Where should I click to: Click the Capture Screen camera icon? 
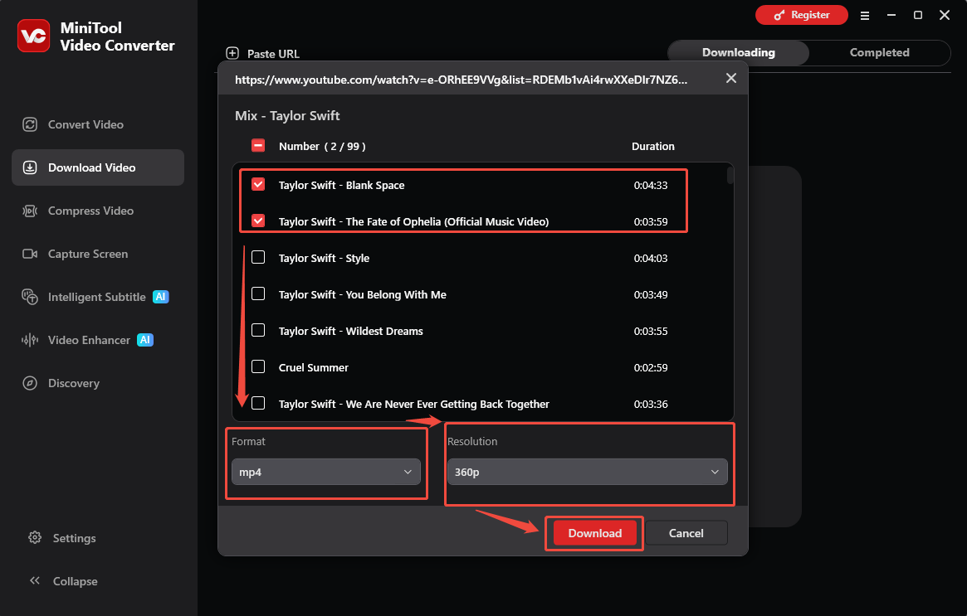[30, 254]
